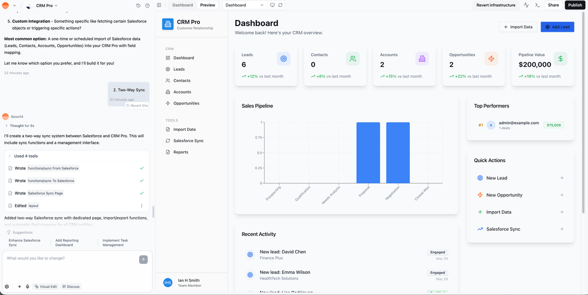Open the Dashboard page selector dropdown
The height and width of the screenshot is (295, 588).
click(x=245, y=5)
